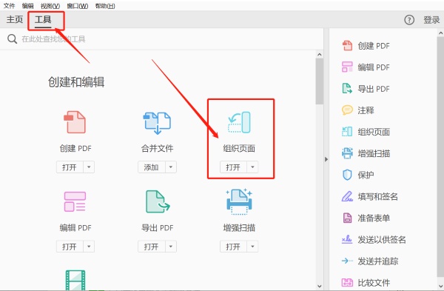The width and height of the screenshot is (444, 291).
Task: Click 打开 button under 导出 PDF
Action: tap(152, 247)
